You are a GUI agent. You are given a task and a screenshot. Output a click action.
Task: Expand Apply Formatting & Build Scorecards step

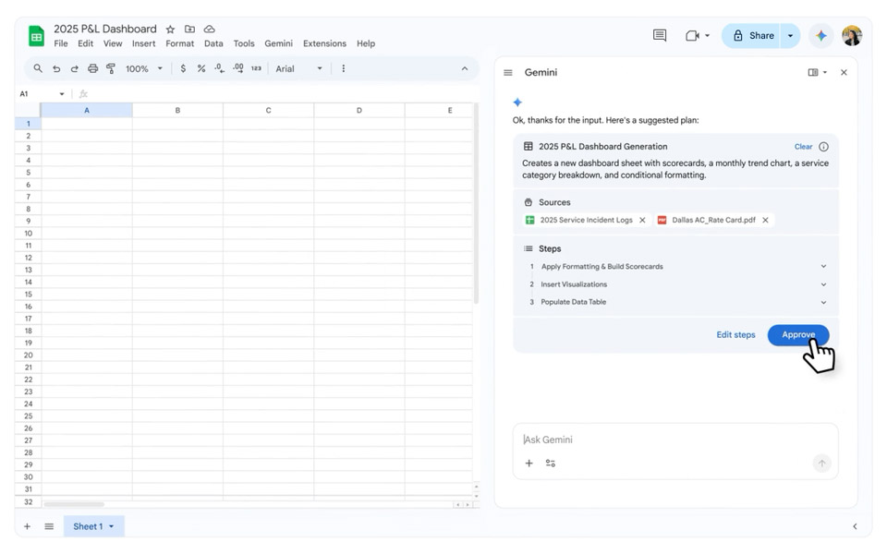(x=823, y=266)
